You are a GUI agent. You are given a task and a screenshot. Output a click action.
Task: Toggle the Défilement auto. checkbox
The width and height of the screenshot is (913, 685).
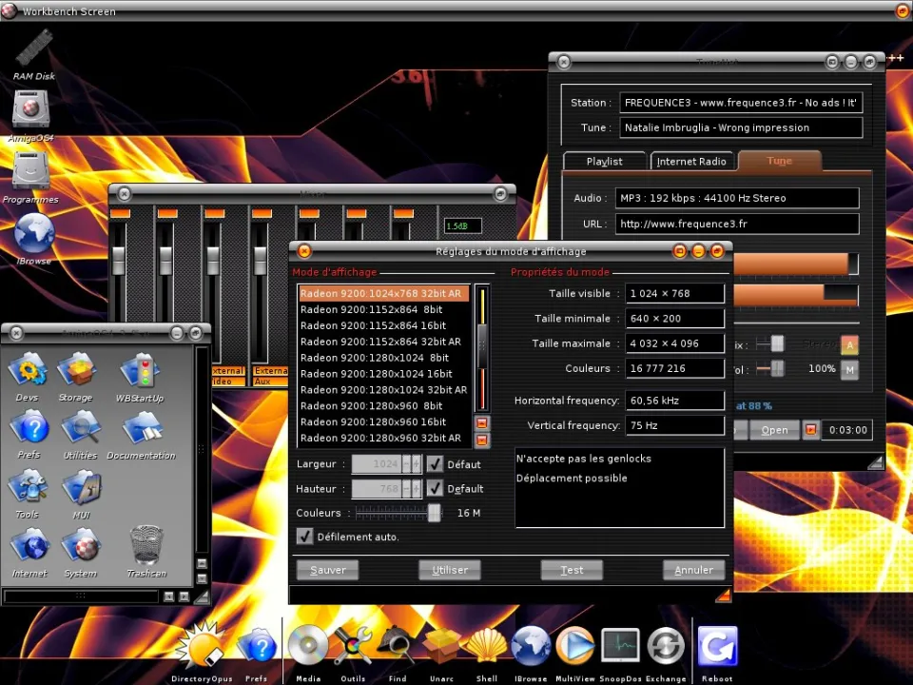click(305, 537)
